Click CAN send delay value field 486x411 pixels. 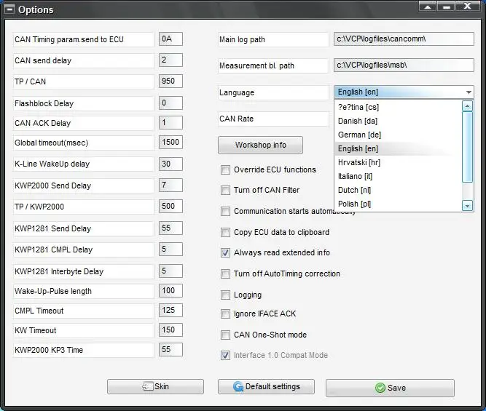point(171,60)
